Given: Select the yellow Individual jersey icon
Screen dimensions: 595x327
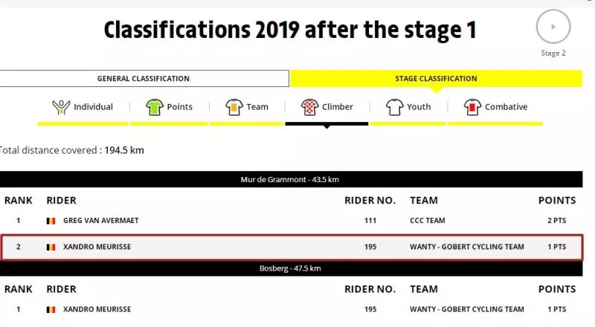Looking at the screenshot, I should tap(61, 107).
